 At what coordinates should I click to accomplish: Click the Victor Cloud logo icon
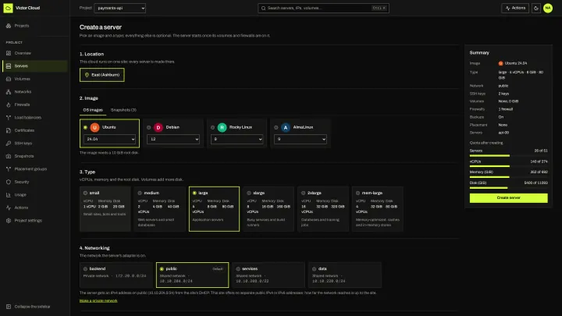tap(8, 8)
